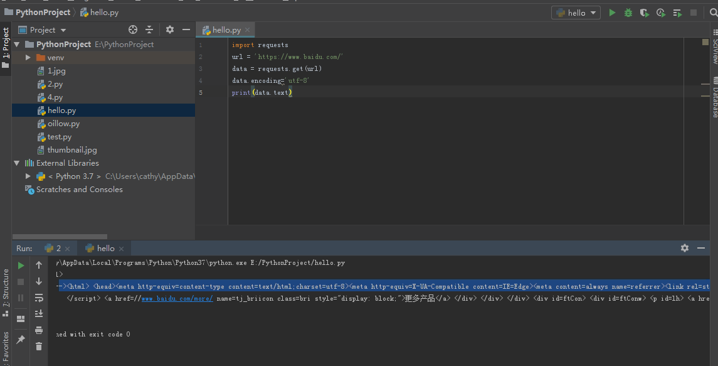Image resolution: width=718 pixels, height=366 pixels.
Task: Collapse External Libraries node
Action: pos(17,163)
